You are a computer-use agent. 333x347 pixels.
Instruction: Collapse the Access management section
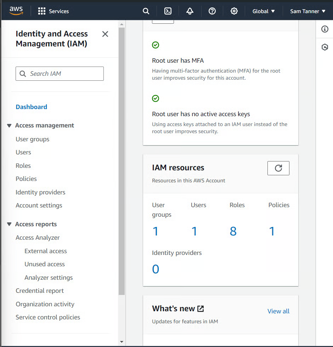click(x=10, y=126)
